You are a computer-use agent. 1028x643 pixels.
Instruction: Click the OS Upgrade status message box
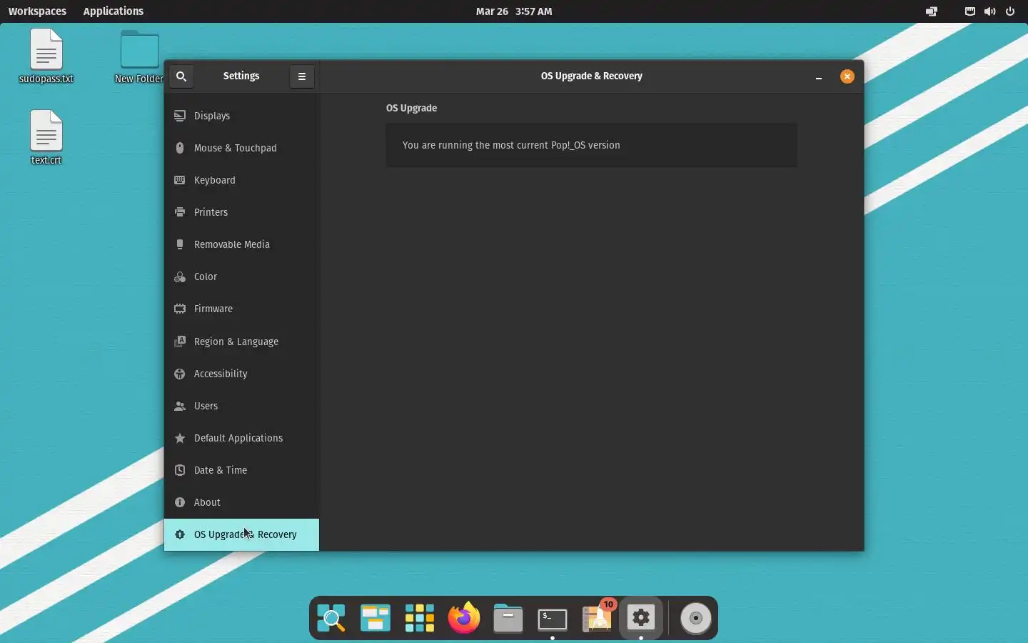pos(592,145)
